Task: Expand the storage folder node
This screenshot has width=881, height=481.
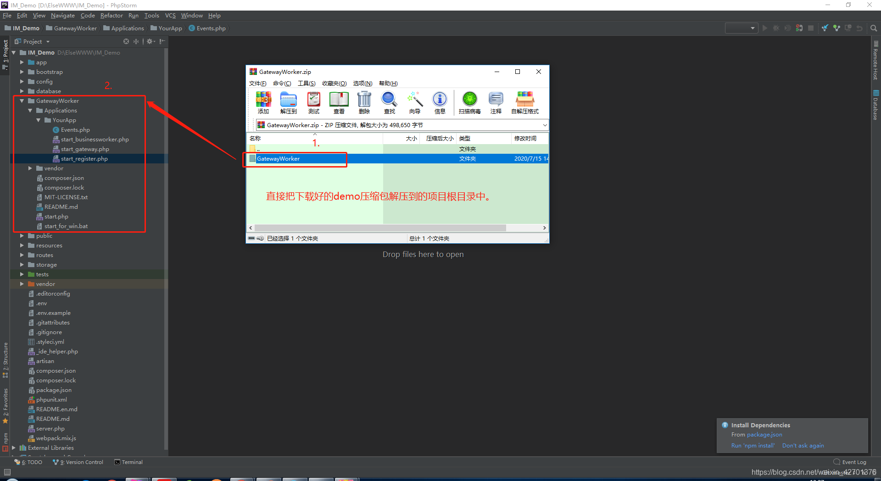Action: tap(22, 265)
